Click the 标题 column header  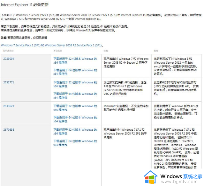[106, 51]
